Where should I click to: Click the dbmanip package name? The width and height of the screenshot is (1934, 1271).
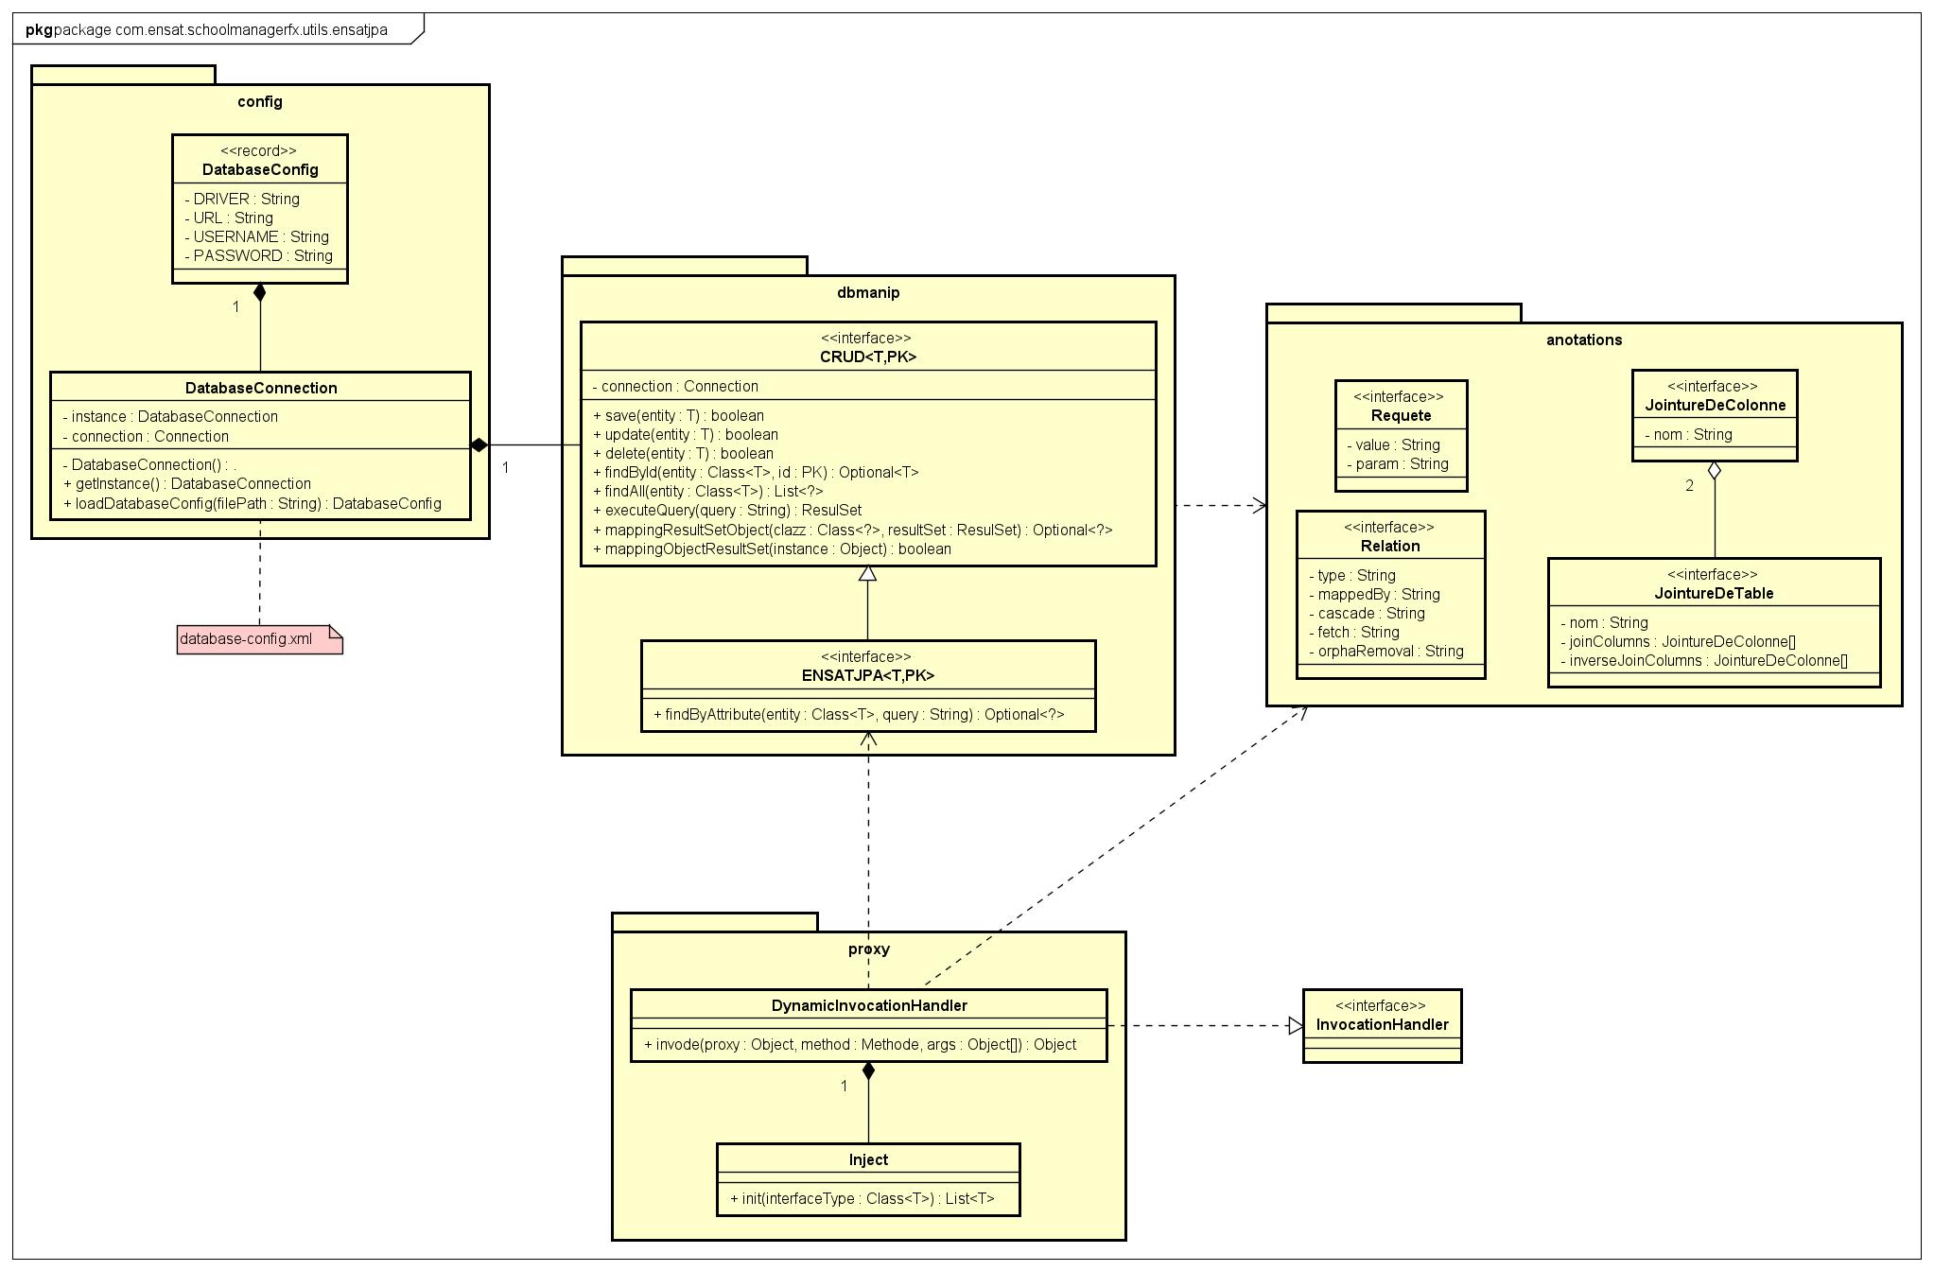coord(868,293)
